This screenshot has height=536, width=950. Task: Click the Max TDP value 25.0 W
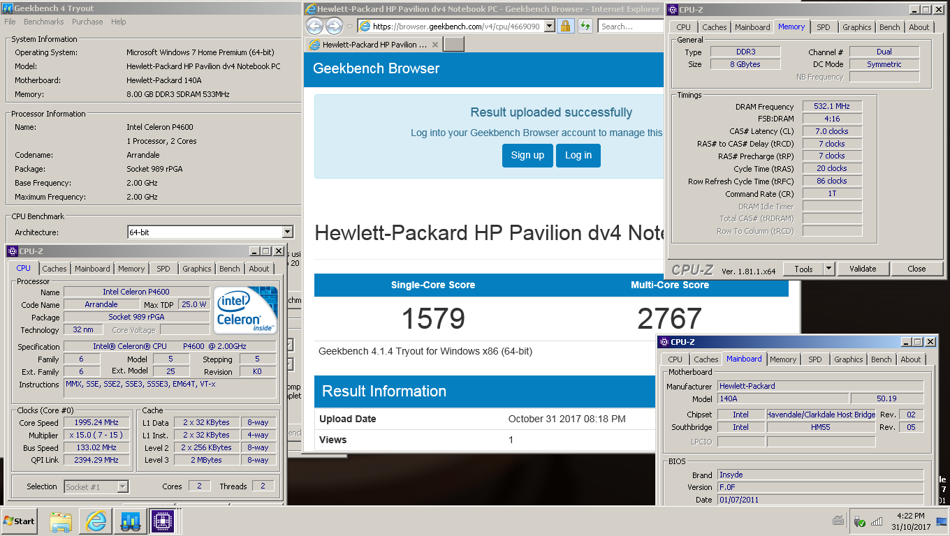[194, 304]
